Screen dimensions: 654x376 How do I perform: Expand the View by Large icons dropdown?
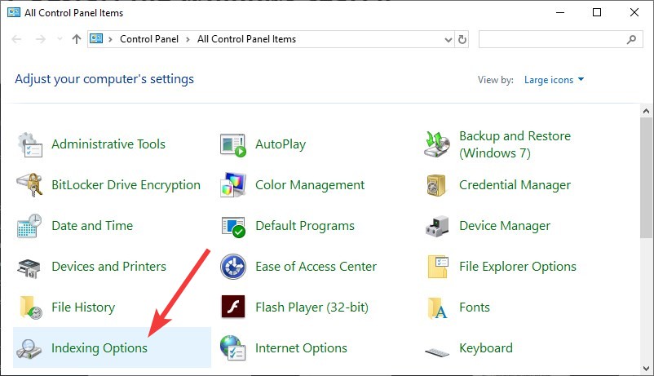point(554,80)
